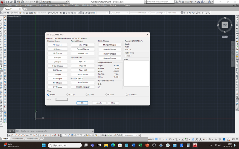Click the binoculars search icon

click(176, 2)
